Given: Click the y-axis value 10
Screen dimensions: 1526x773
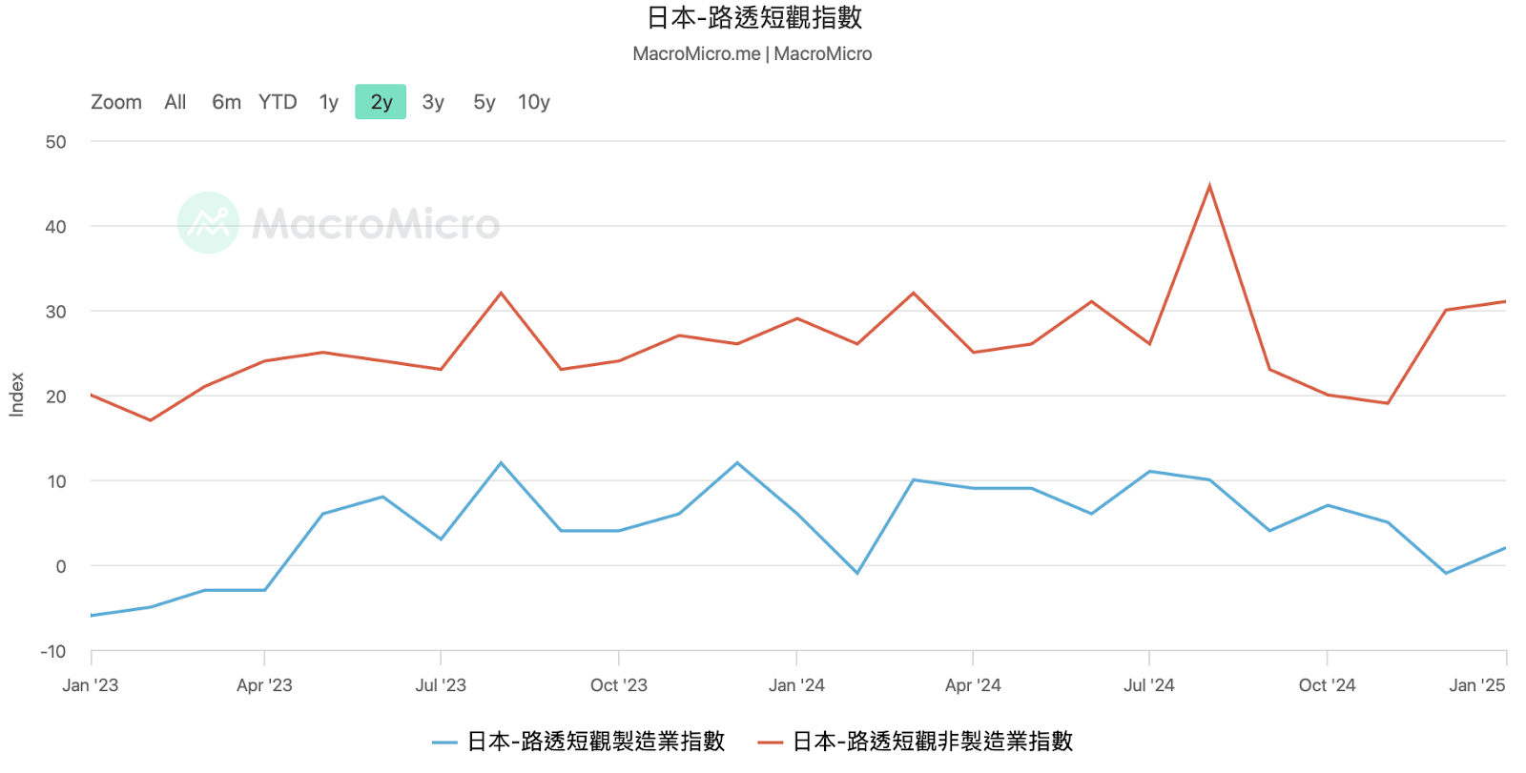Looking at the screenshot, I should click(x=56, y=481).
